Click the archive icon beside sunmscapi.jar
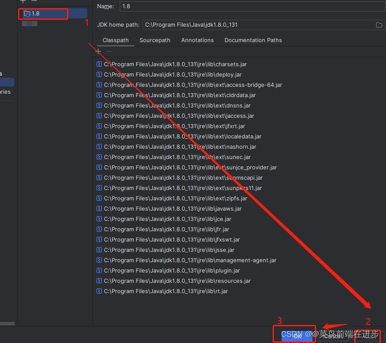The image size is (386, 343). (99, 178)
